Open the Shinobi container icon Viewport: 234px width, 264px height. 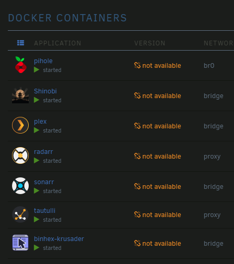click(x=20, y=95)
